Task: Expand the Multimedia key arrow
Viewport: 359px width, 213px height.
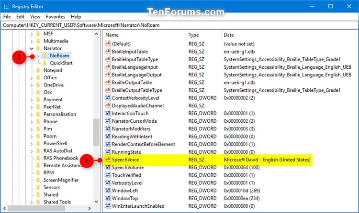Action: 32,42
